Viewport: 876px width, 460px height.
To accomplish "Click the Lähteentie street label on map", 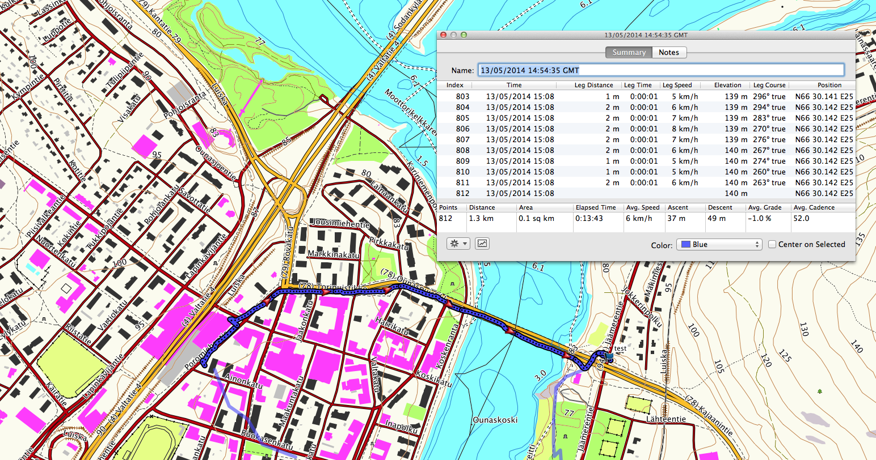I will coord(666,419).
